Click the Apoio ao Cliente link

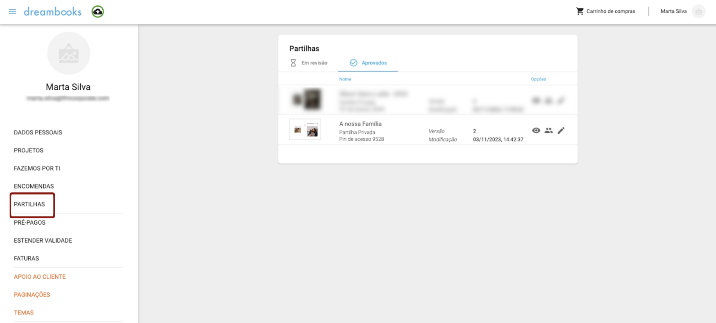pyautogui.click(x=40, y=276)
